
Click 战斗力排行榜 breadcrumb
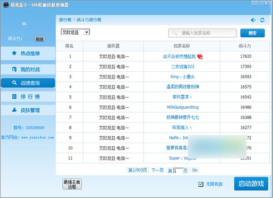point(89,20)
